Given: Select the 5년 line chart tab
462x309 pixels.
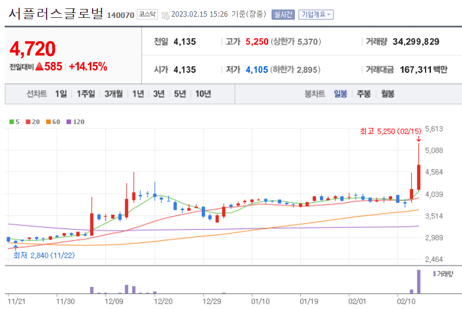Looking at the screenshot, I should pos(180,94).
